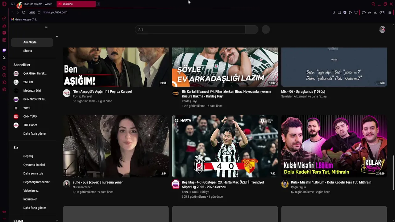Open CNN TÜRK subscription channel
This screenshot has height=222, width=395.
click(32, 117)
